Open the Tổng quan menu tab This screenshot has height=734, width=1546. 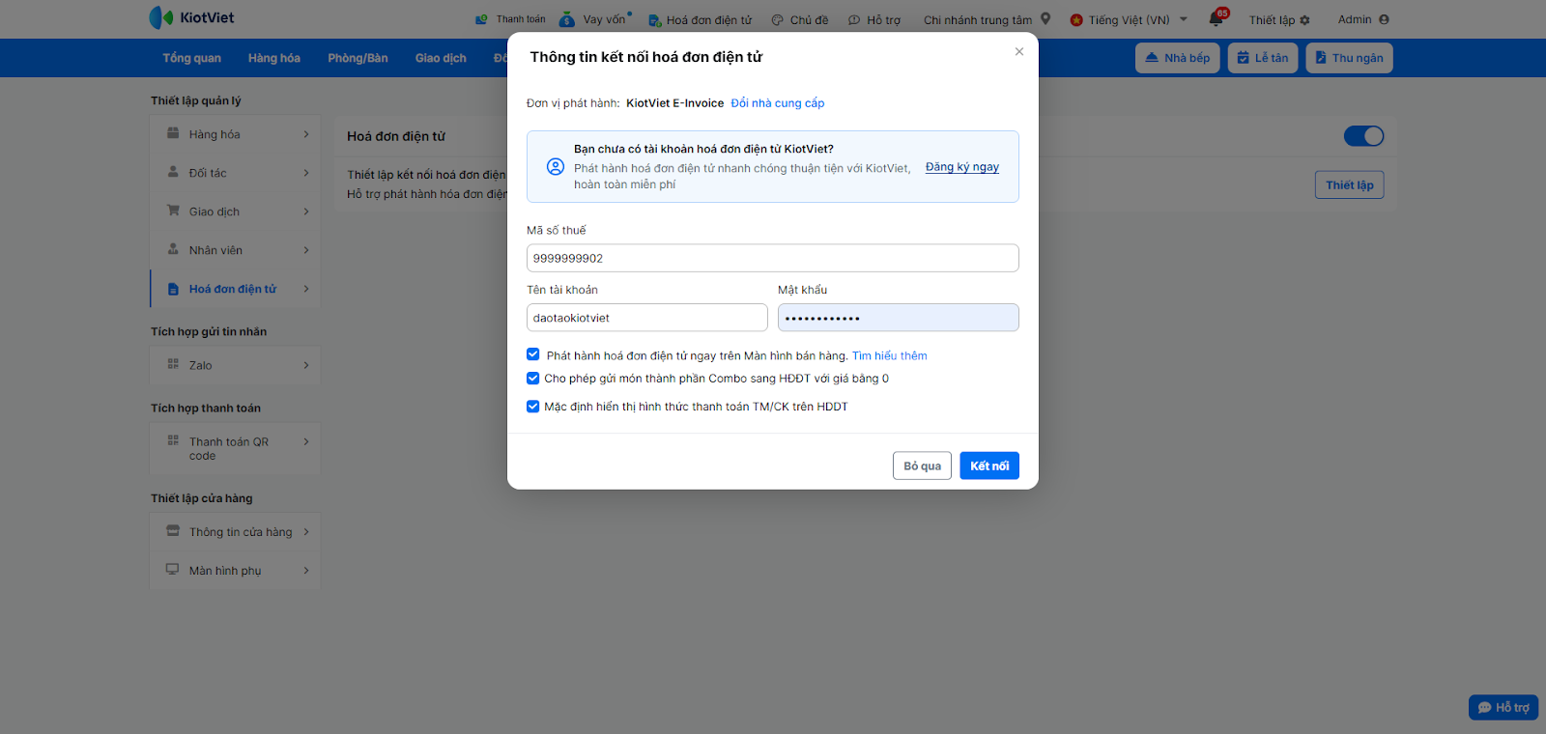point(191,58)
